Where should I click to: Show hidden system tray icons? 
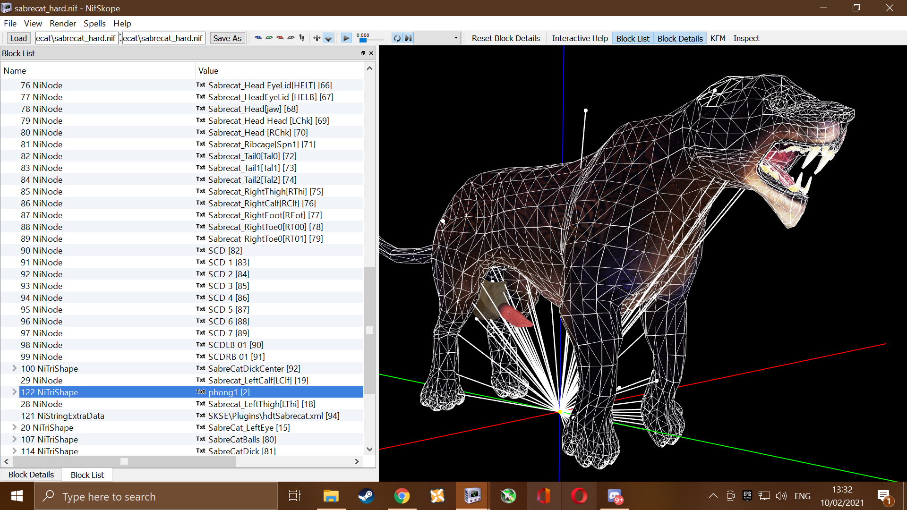[713, 496]
